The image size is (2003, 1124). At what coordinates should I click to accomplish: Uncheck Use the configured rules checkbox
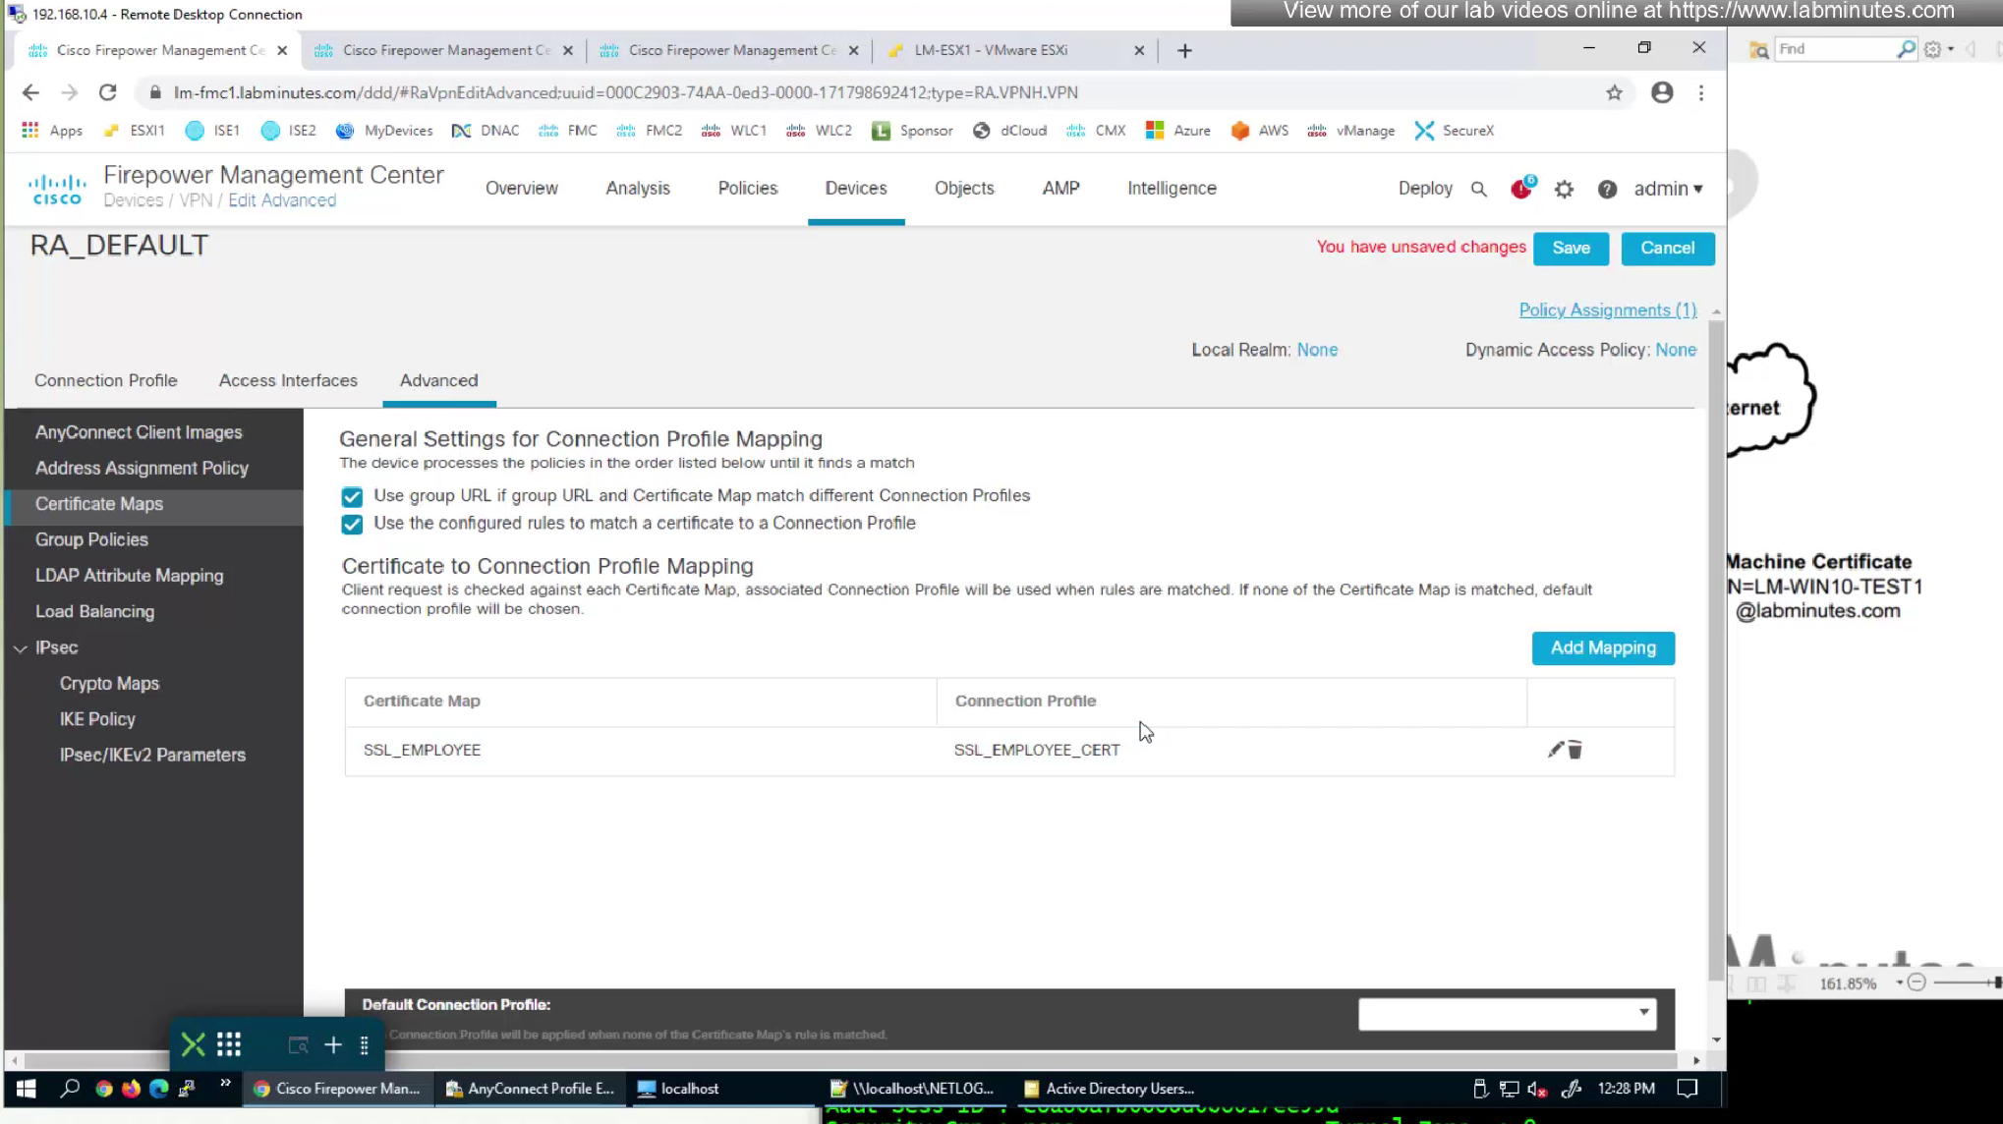click(x=352, y=524)
